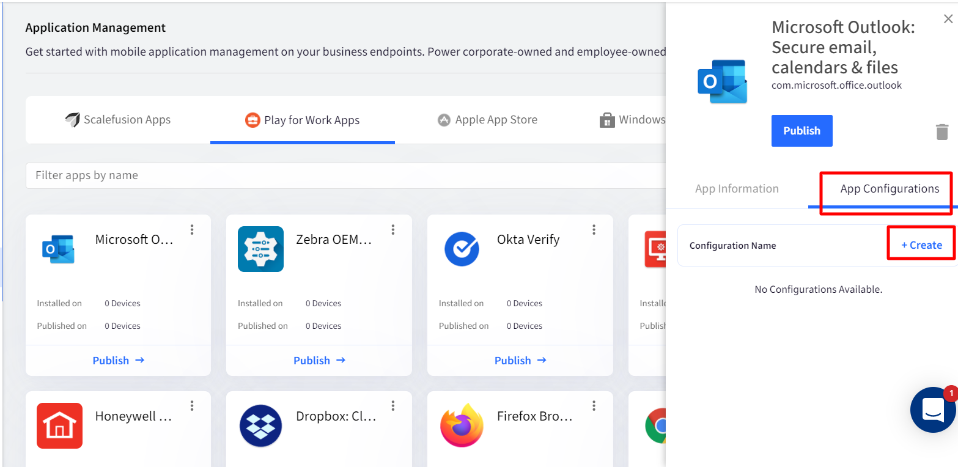Click 'No Configurations Available.' message
The image size is (958, 467).
[818, 289]
